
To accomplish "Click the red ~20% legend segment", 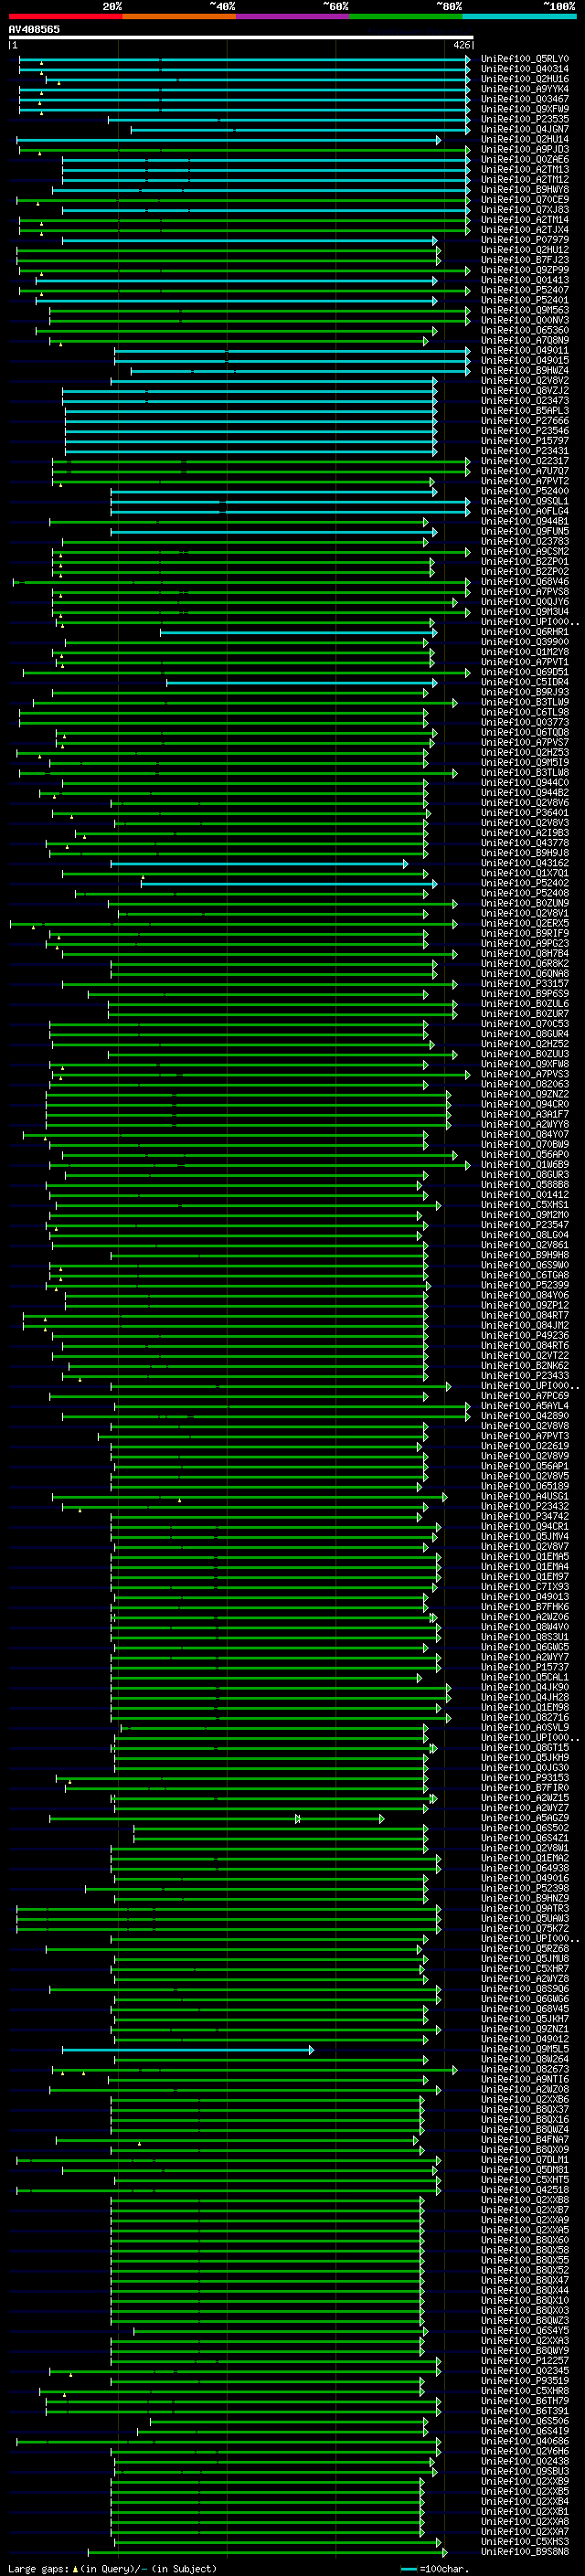I will tap(65, 16).
